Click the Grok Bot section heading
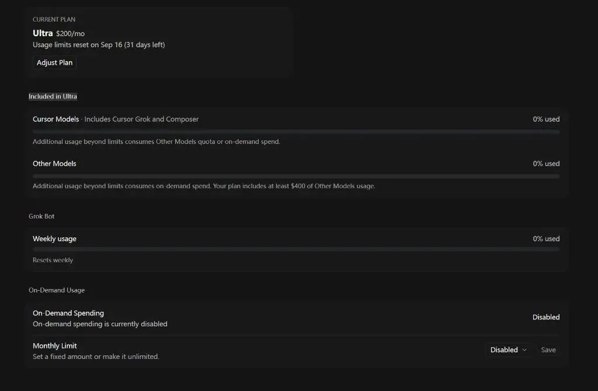The height and width of the screenshot is (391, 598). [x=41, y=216]
